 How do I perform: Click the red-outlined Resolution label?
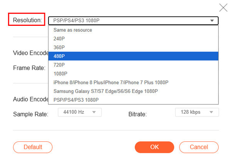tap(27, 20)
